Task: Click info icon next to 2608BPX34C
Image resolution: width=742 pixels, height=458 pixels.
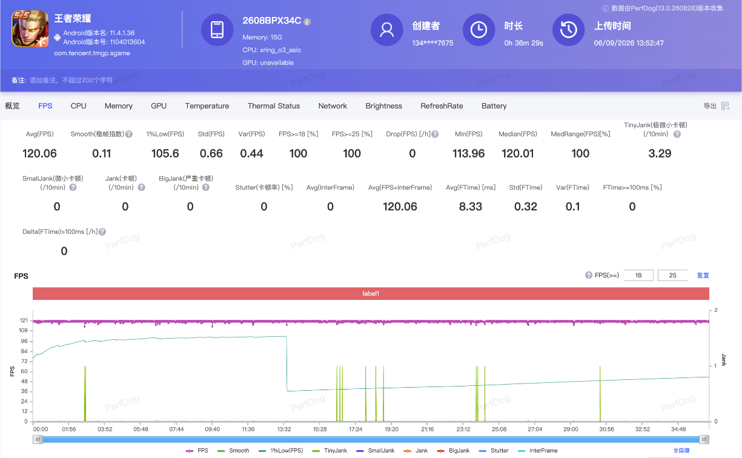Action: pos(307,22)
